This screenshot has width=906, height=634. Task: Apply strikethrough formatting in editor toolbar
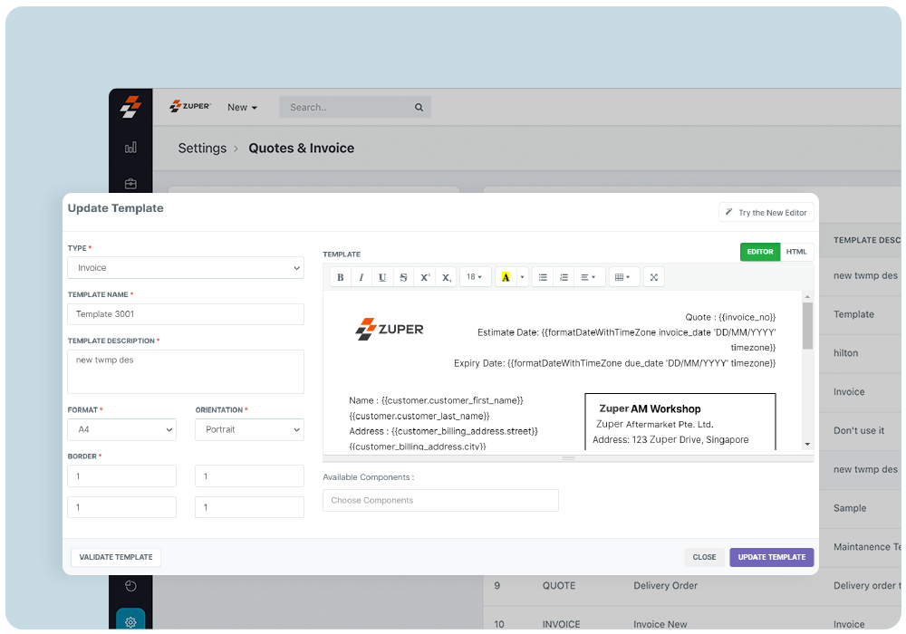point(403,277)
